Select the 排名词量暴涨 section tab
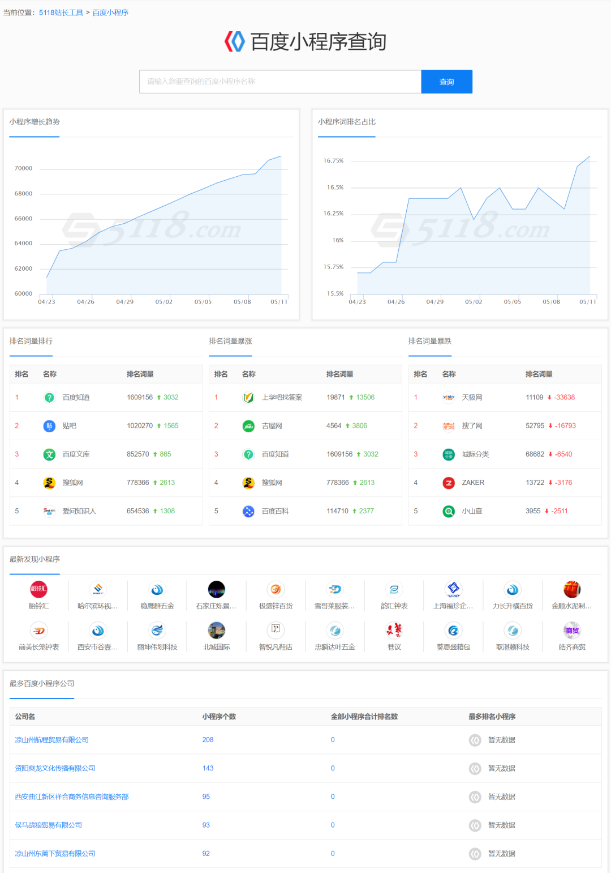611x873 pixels. 230,341
